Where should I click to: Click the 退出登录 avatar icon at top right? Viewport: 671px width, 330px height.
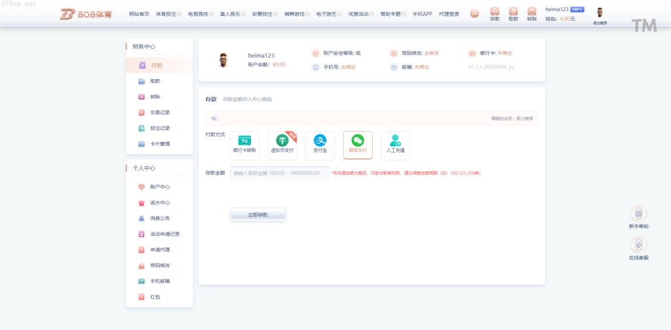(x=600, y=12)
